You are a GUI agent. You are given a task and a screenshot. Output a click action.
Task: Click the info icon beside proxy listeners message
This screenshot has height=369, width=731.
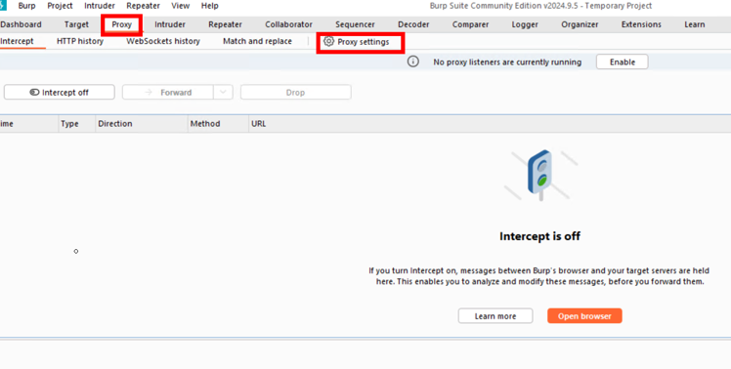(413, 61)
